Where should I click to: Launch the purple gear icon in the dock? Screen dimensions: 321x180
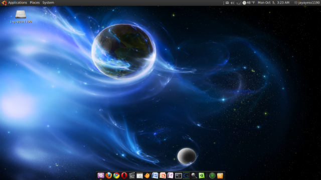[x=101, y=175]
